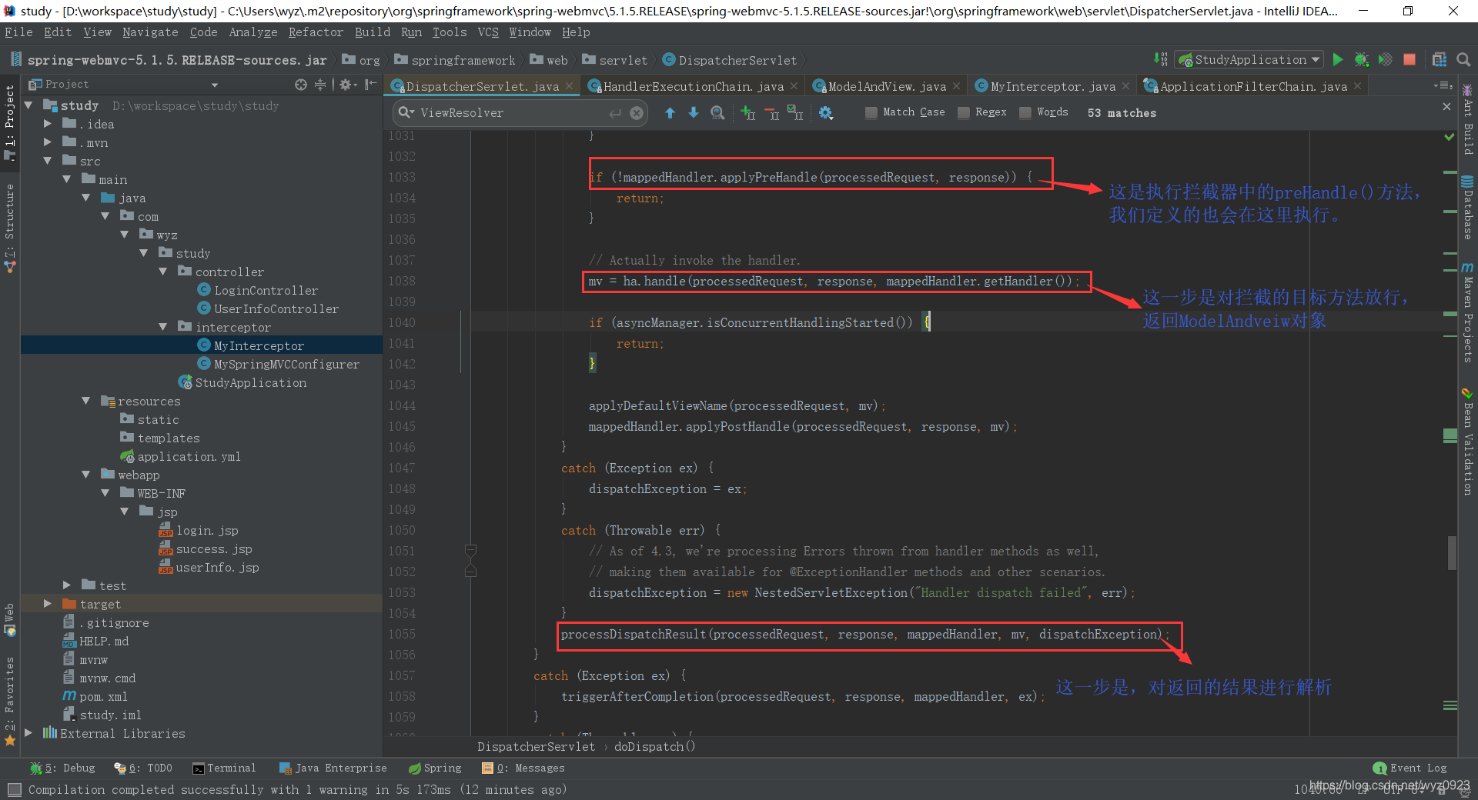1478x800 pixels.
Task: Jump to next search occurrence arrow
Action: point(694,113)
